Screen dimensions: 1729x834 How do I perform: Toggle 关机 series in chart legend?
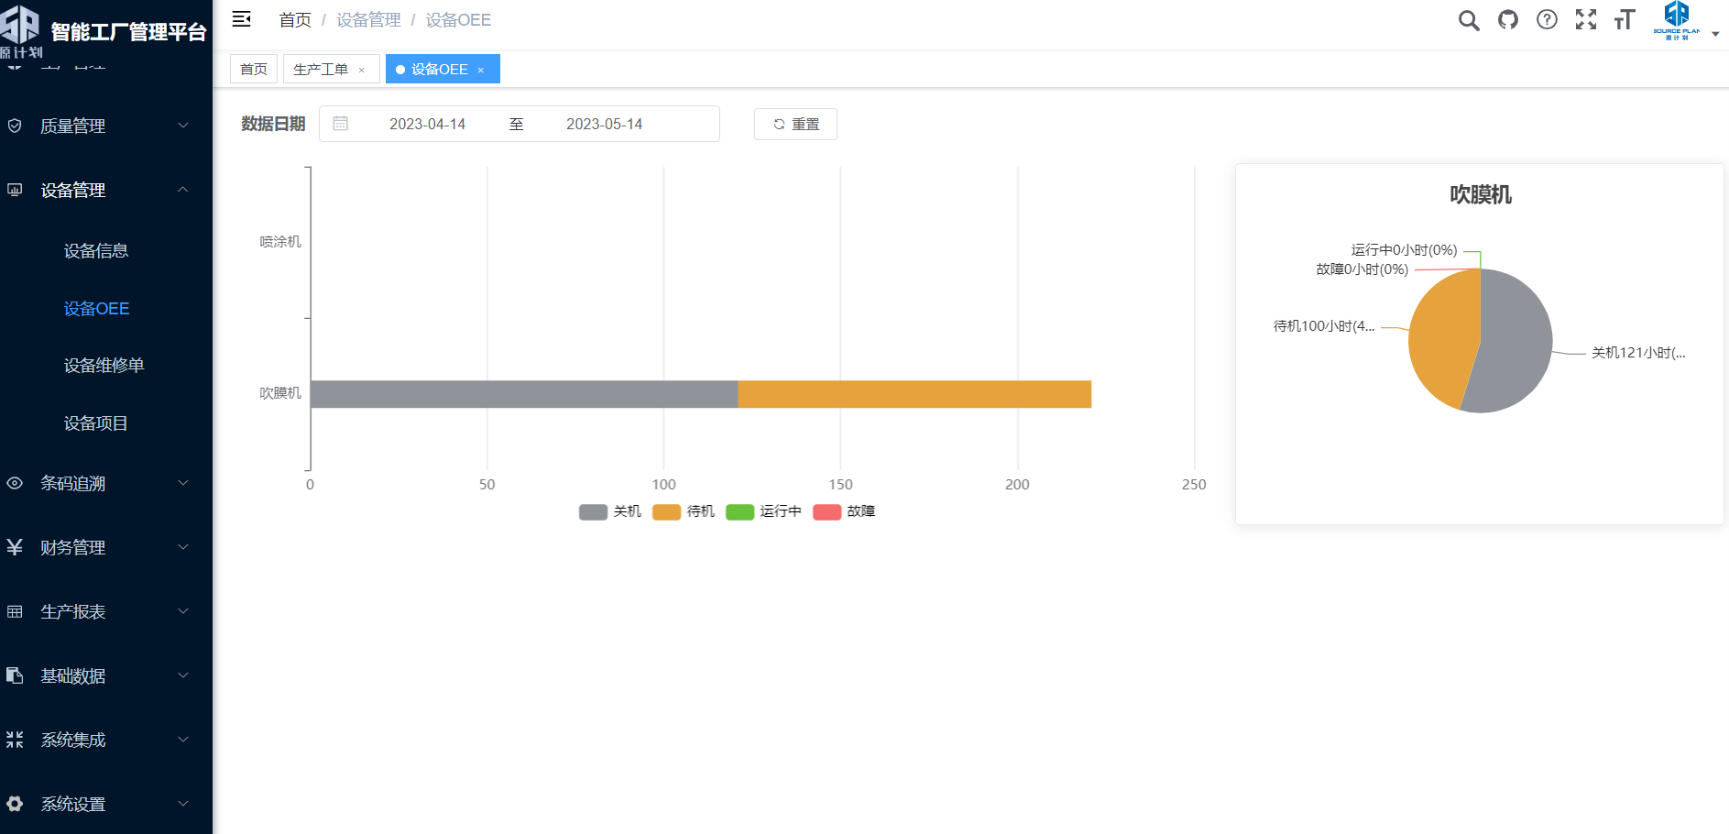pos(610,511)
